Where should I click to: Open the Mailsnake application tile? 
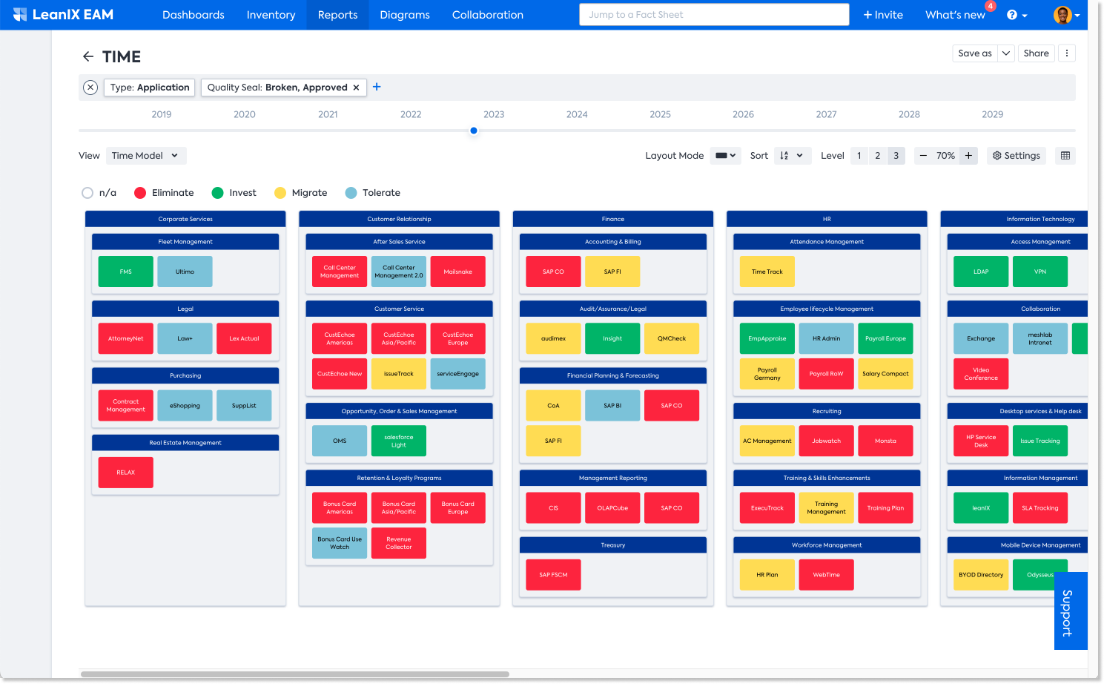tap(458, 272)
